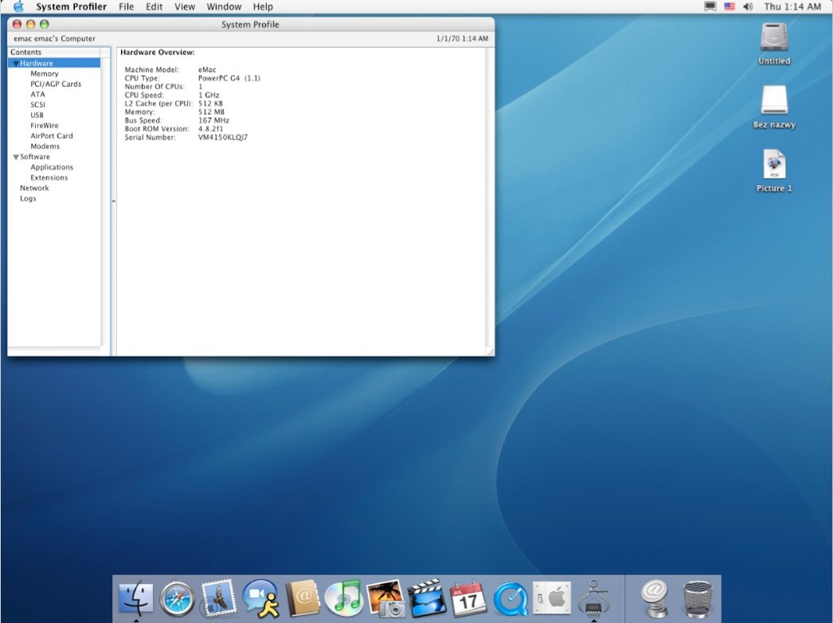Viewport: 833px width, 623px height.
Task: Click the display menu bar icon
Action: pyautogui.click(x=709, y=6)
